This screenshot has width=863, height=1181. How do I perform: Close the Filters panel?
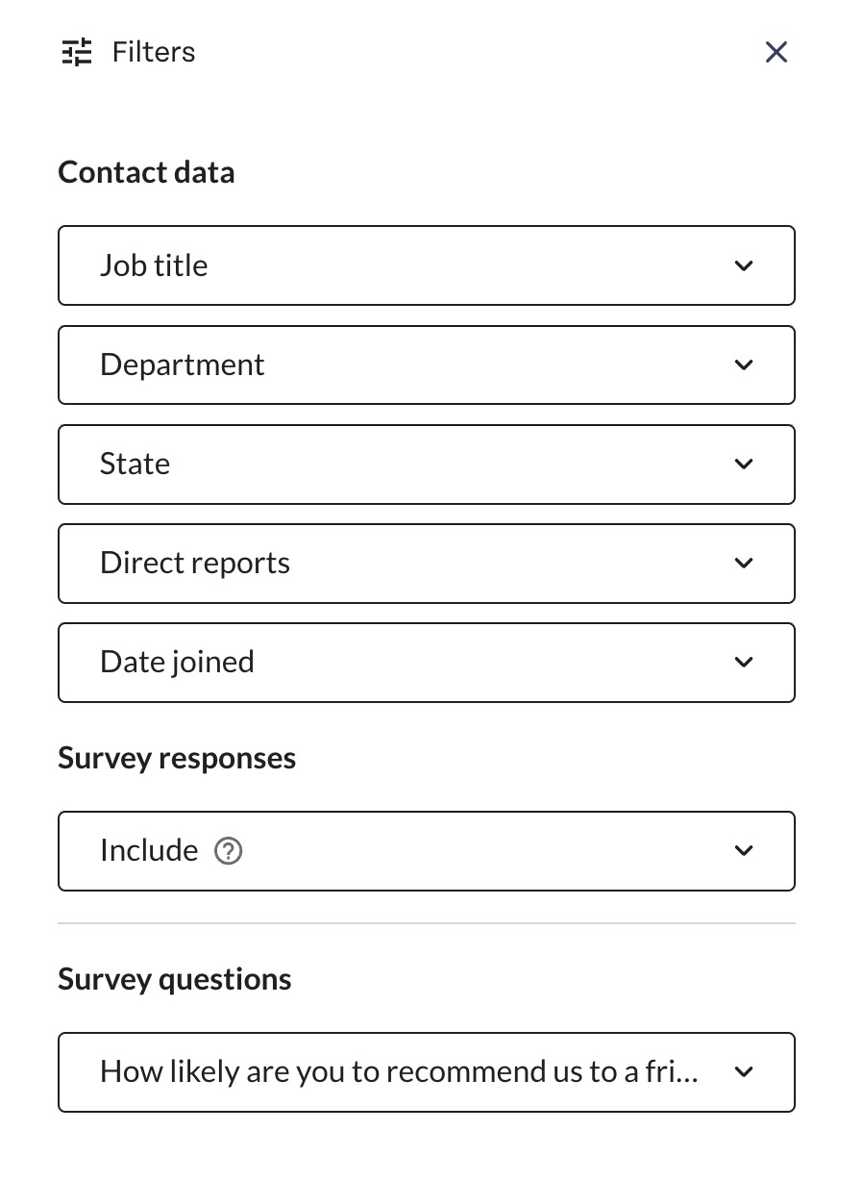tap(777, 52)
